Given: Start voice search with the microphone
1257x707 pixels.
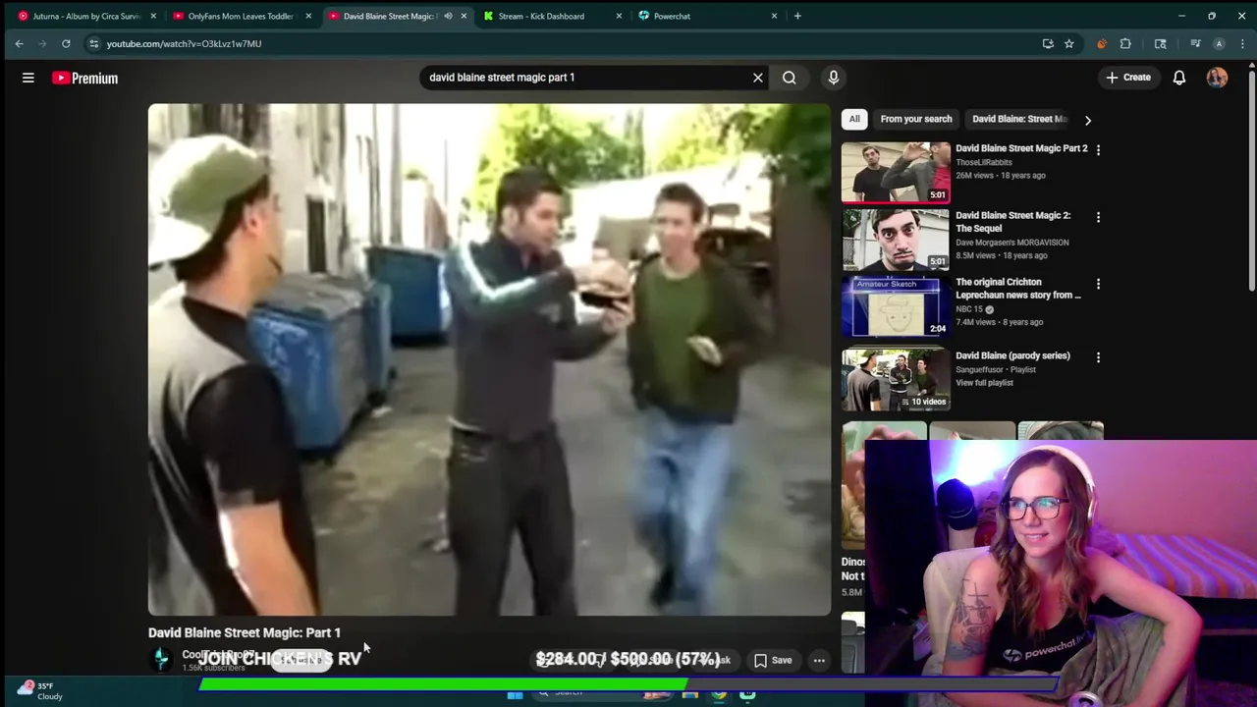Looking at the screenshot, I should [834, 78].
